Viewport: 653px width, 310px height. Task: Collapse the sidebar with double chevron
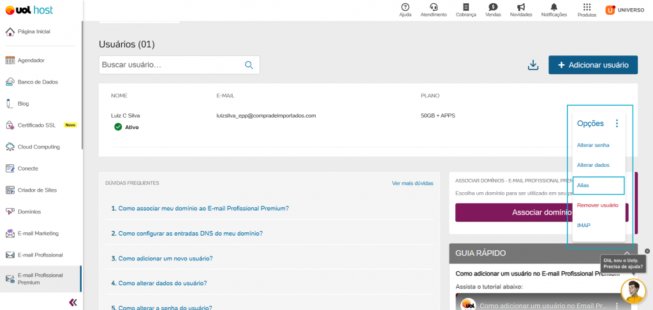coord(73,302)
